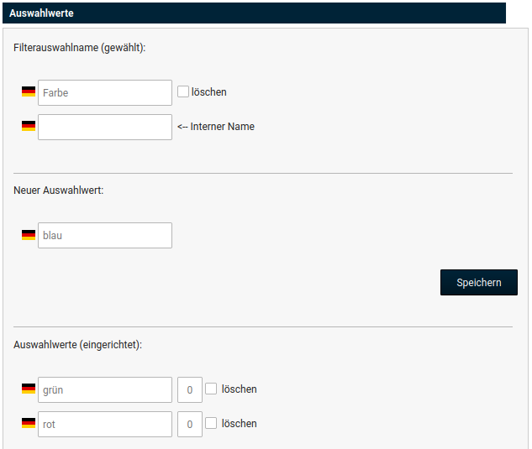Select the sort number box for rot
This screenshot has width=532, height=449.
tap(190, 425)
